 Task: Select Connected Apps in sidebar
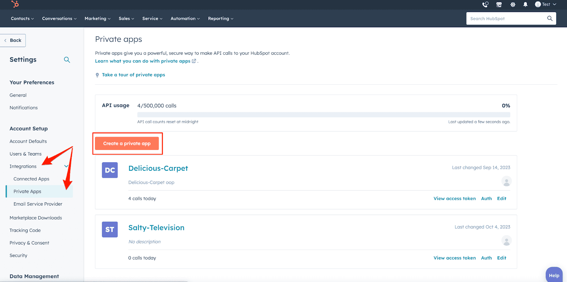(31, 179)
